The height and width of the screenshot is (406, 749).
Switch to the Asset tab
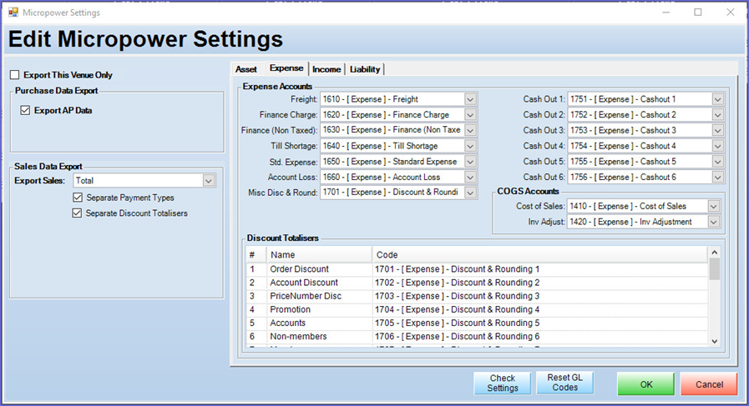246,69
